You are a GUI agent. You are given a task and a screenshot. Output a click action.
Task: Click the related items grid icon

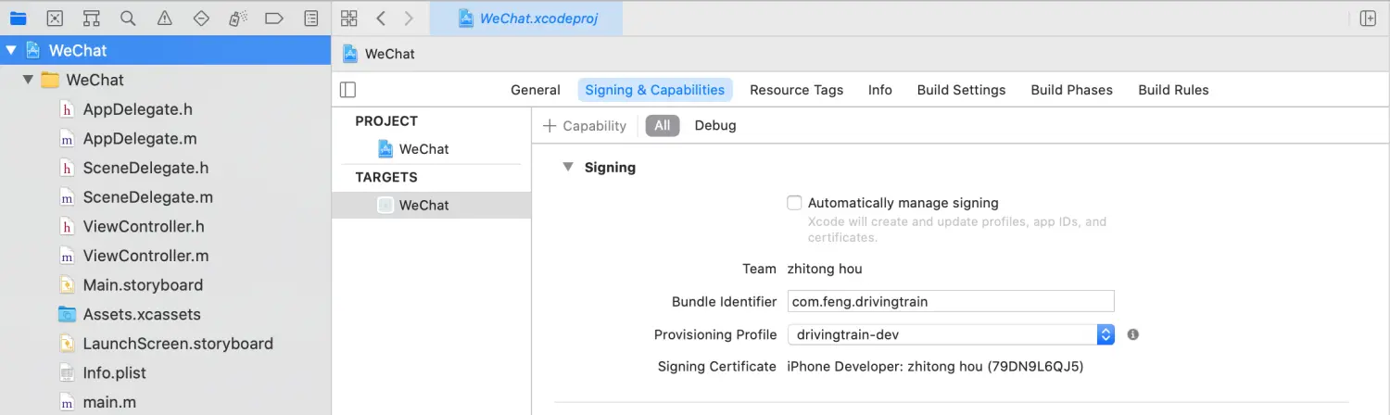click(349, 19)
